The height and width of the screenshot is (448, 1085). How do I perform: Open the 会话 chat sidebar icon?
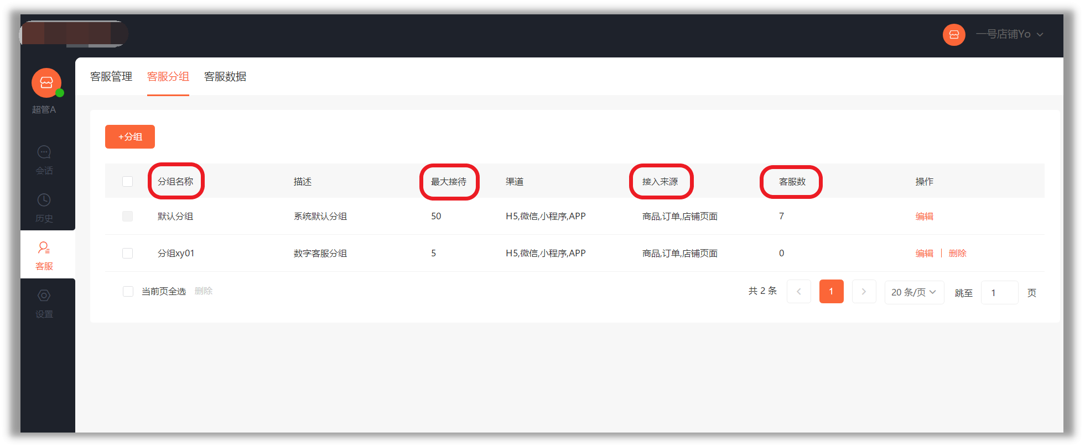44,152
